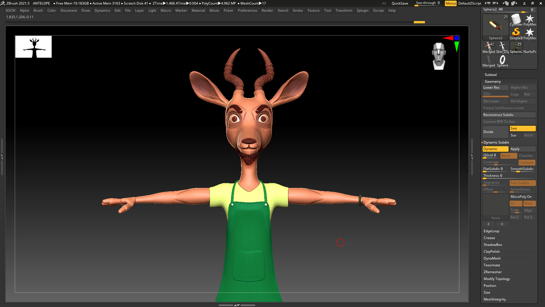Click the NurbsPa tool slot

(530, 47)
